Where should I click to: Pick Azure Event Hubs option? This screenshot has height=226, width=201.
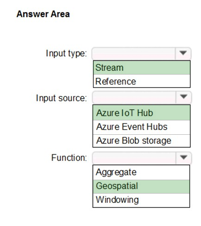(x=141, y=127)
